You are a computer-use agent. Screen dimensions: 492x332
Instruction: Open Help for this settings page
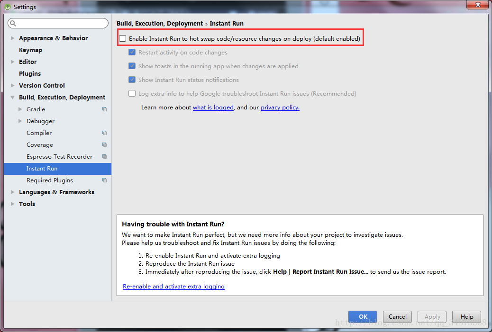[466, 317]
